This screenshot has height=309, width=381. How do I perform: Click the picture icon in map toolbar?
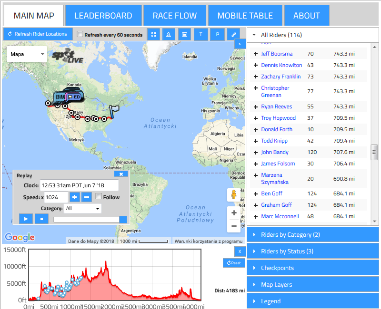click(185, 34)
